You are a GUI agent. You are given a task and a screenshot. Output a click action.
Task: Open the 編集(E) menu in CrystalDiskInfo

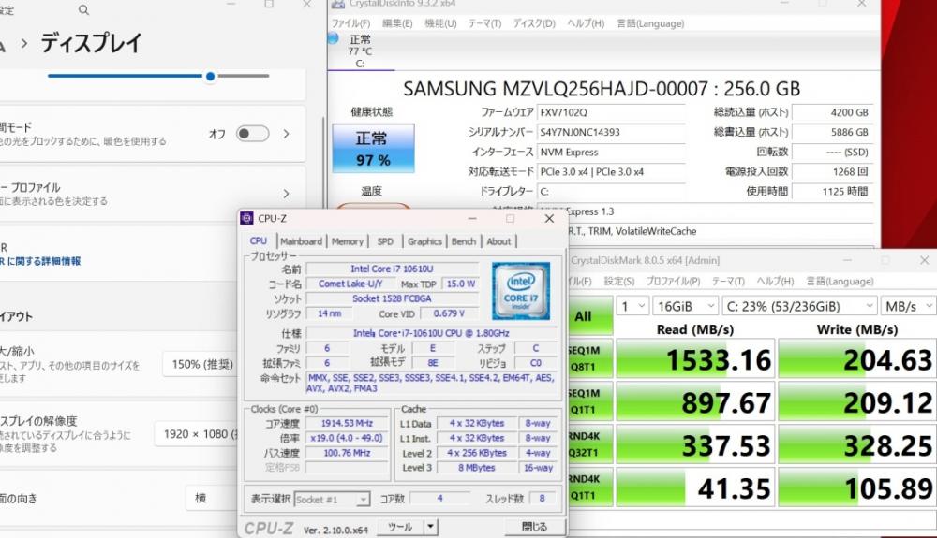pos(397,23)
